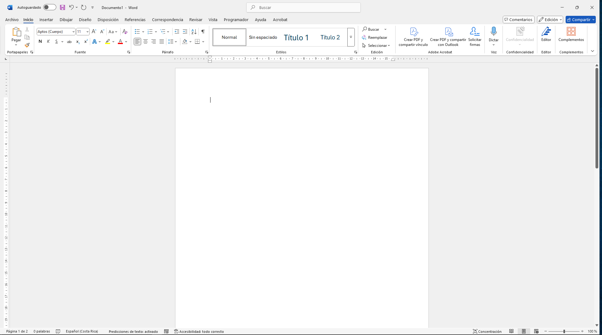Viewport: 602px width, 335px height.
Task: Switch to the Referencias tab
Action: (135, 20)
